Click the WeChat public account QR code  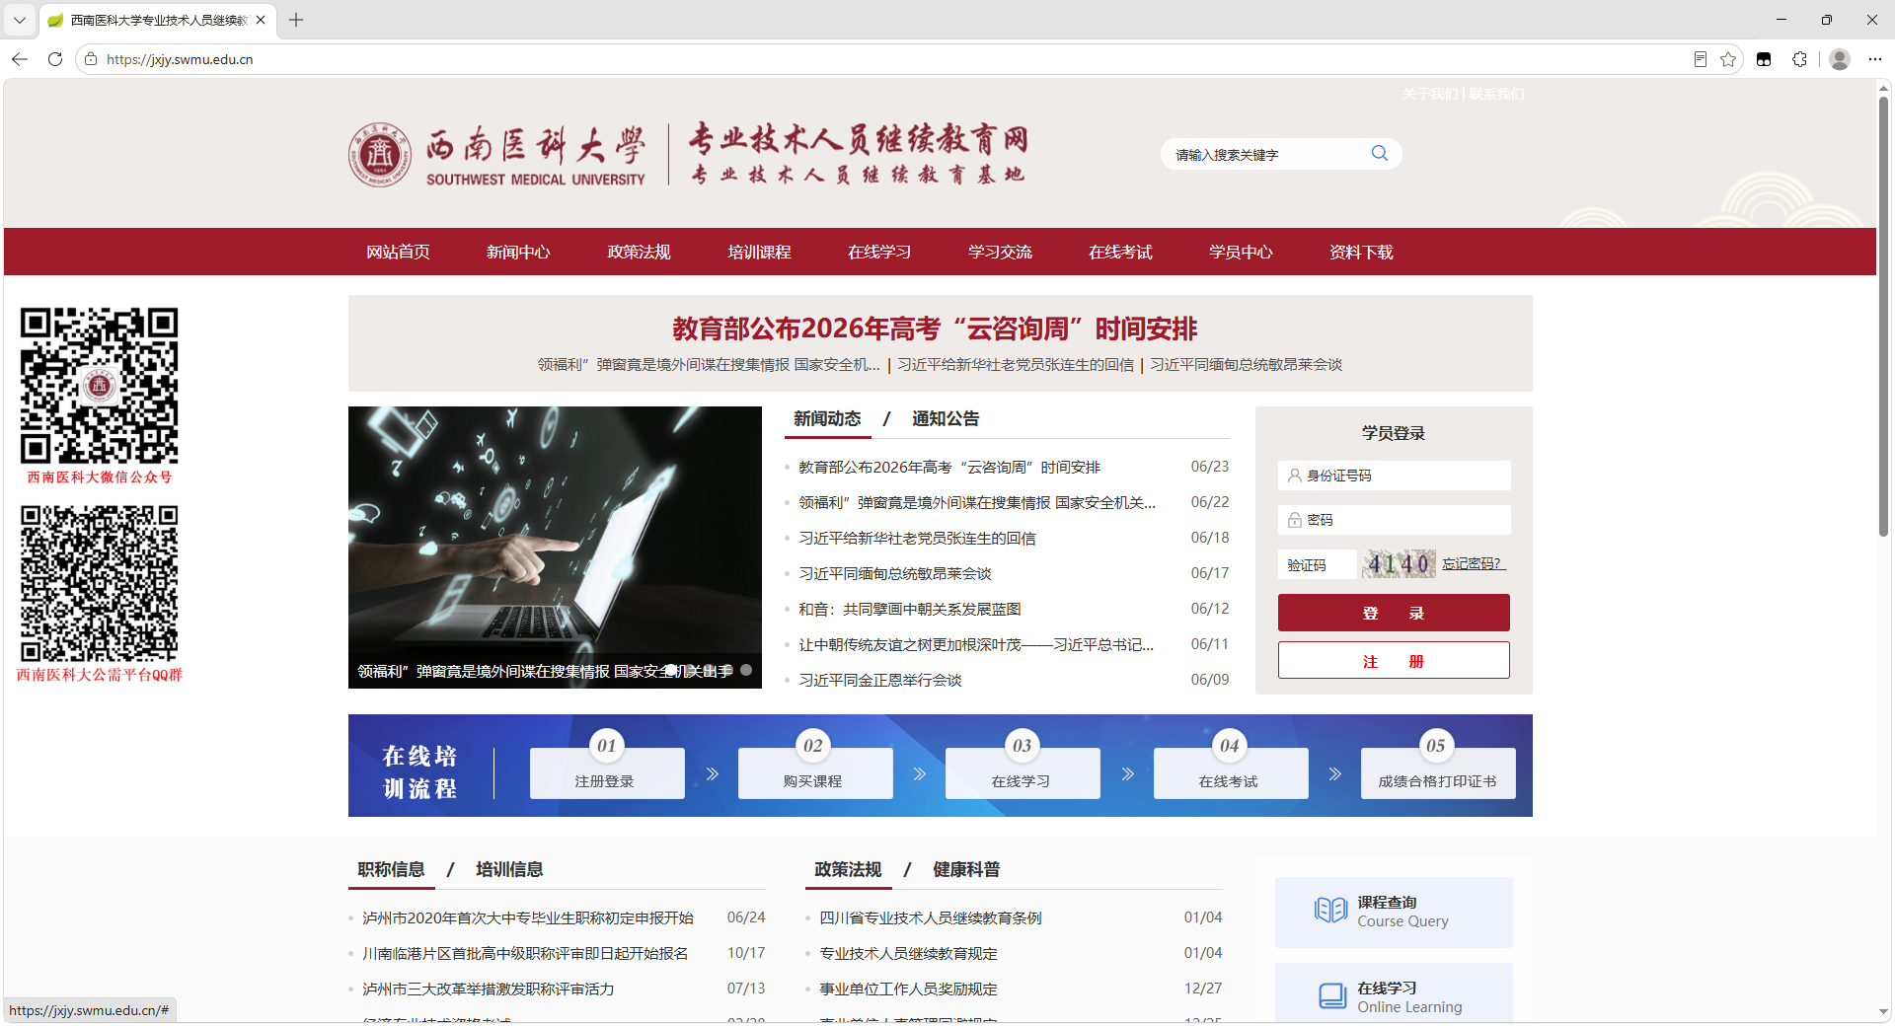100,385
